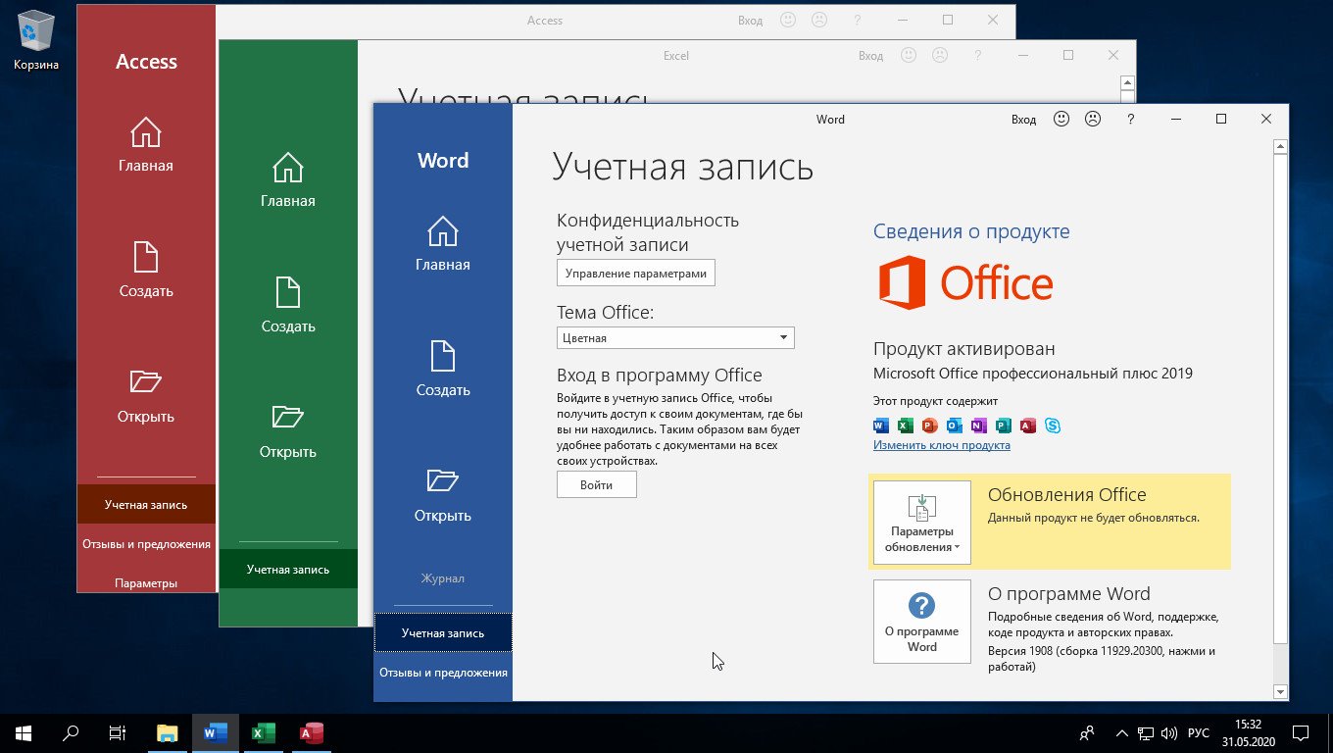
Task: Click Создать in the Word sidebar
Action: tap(442, 370)
